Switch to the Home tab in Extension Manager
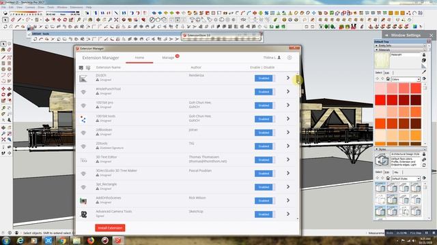437x245 pixels. pos(139,57)
